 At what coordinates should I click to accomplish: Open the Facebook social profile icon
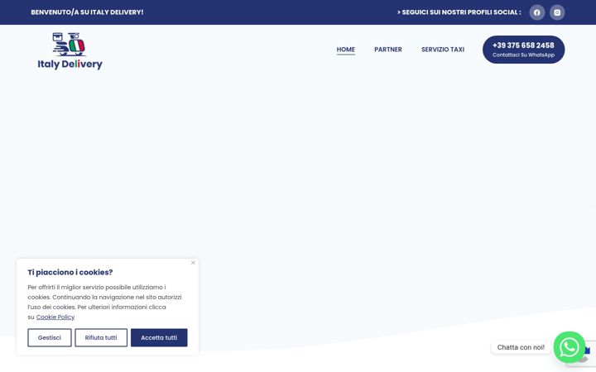[536, 12]
